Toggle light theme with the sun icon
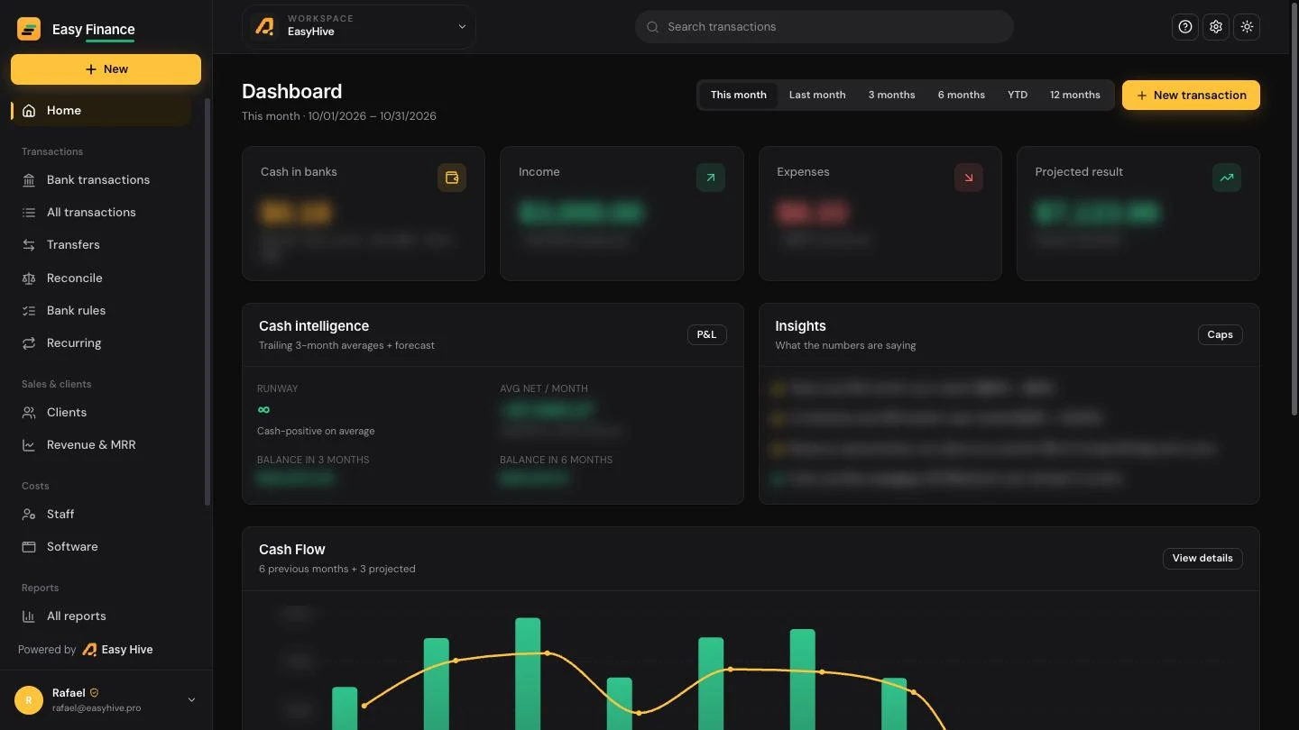 click(1247, 27)
